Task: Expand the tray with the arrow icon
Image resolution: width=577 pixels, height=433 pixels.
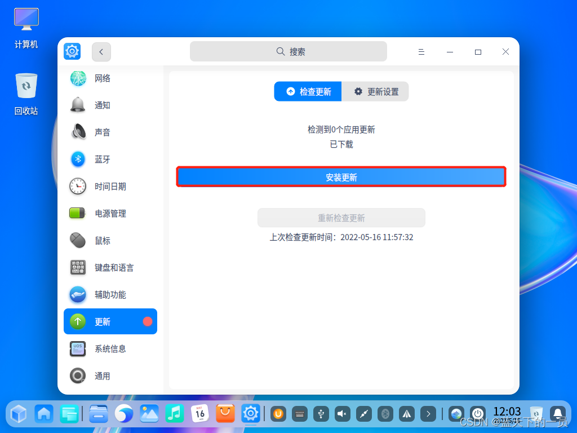Action: click(x=428, y=414)
